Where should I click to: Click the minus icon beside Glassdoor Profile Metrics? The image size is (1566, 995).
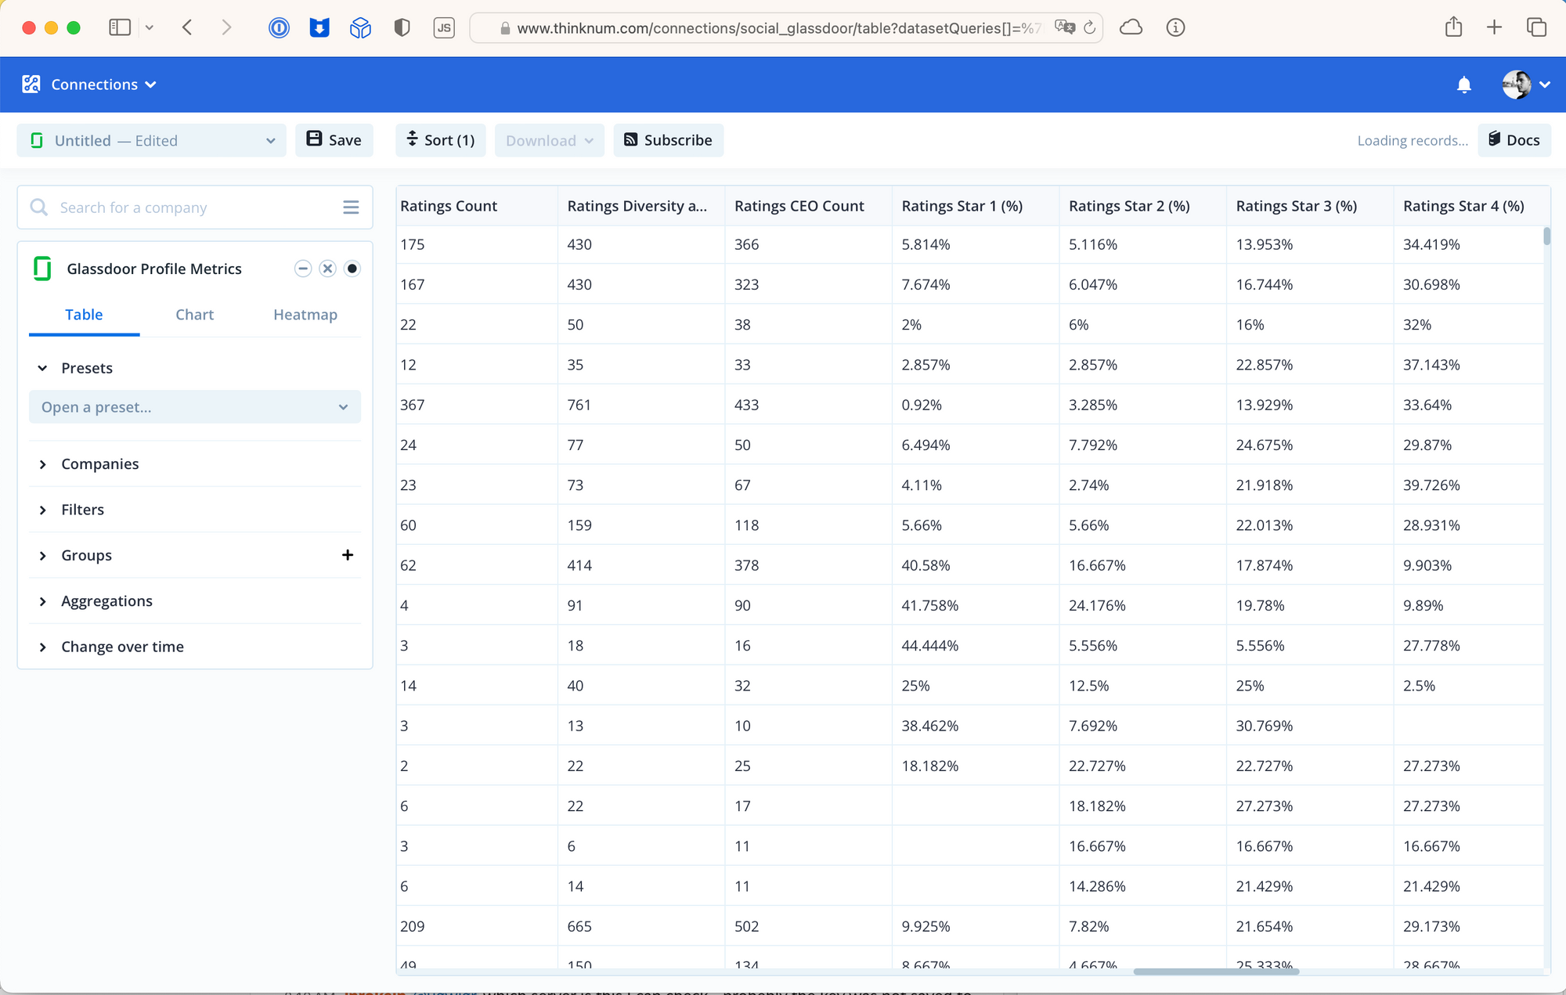pos(303,269)
